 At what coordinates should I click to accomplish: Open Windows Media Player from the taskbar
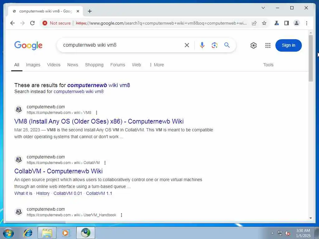point(66,233)
